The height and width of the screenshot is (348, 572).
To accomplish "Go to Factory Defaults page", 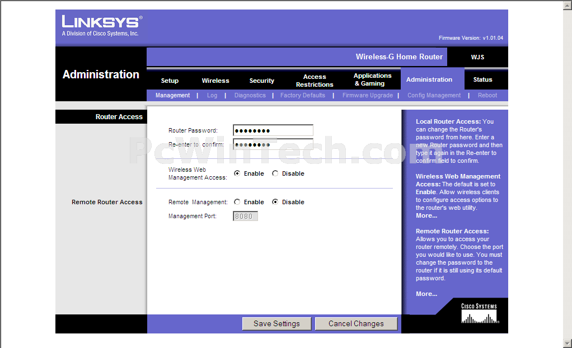I will [x=302, y=95].
